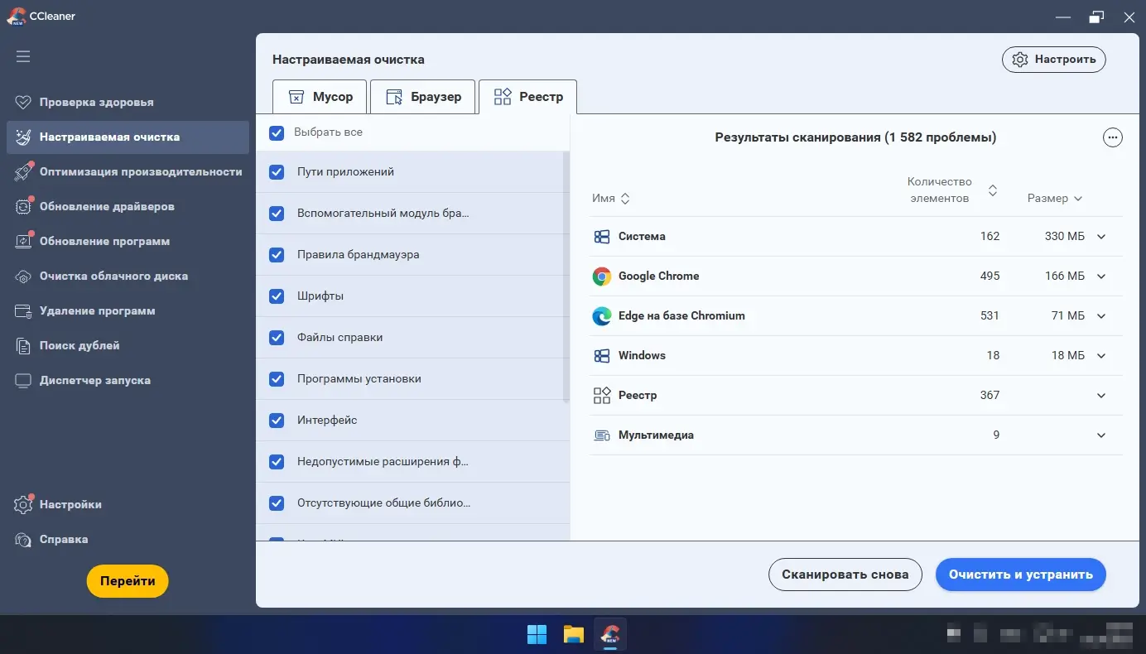This screenshot has height=654, width=1146.
Task: Uncheck Вспомогательный модуль бра… checkbox
Action: pyautogui.click(x=277, y=214)
